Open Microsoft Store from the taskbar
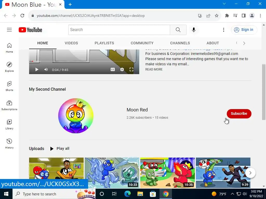 153,194
